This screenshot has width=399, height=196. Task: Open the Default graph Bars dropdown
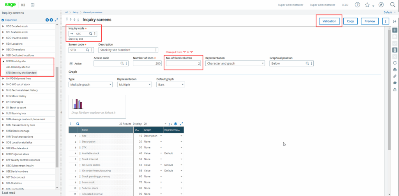(x=170, y=84)
